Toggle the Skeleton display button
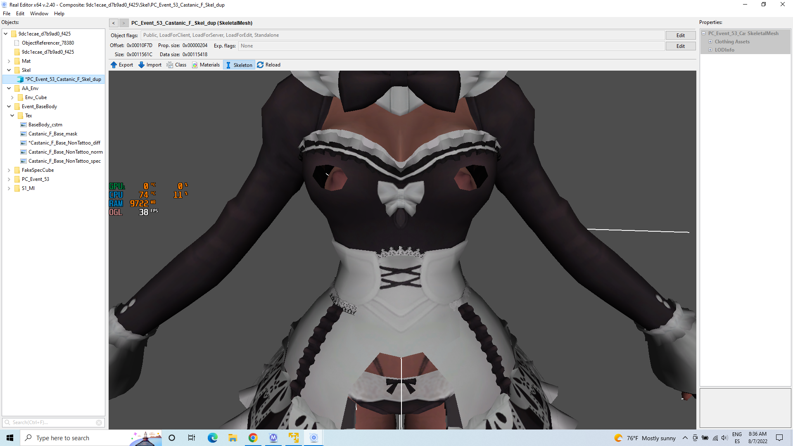The height and width of the screenshot is (446, 793). point(239,65)
